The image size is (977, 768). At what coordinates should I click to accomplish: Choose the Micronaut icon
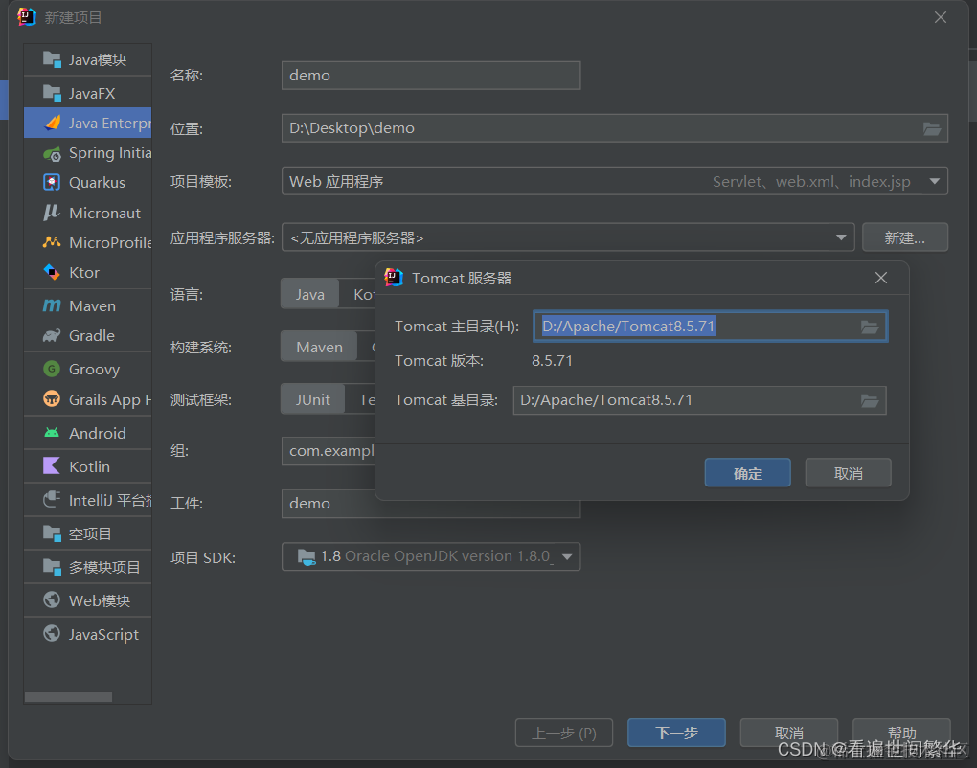52,213
